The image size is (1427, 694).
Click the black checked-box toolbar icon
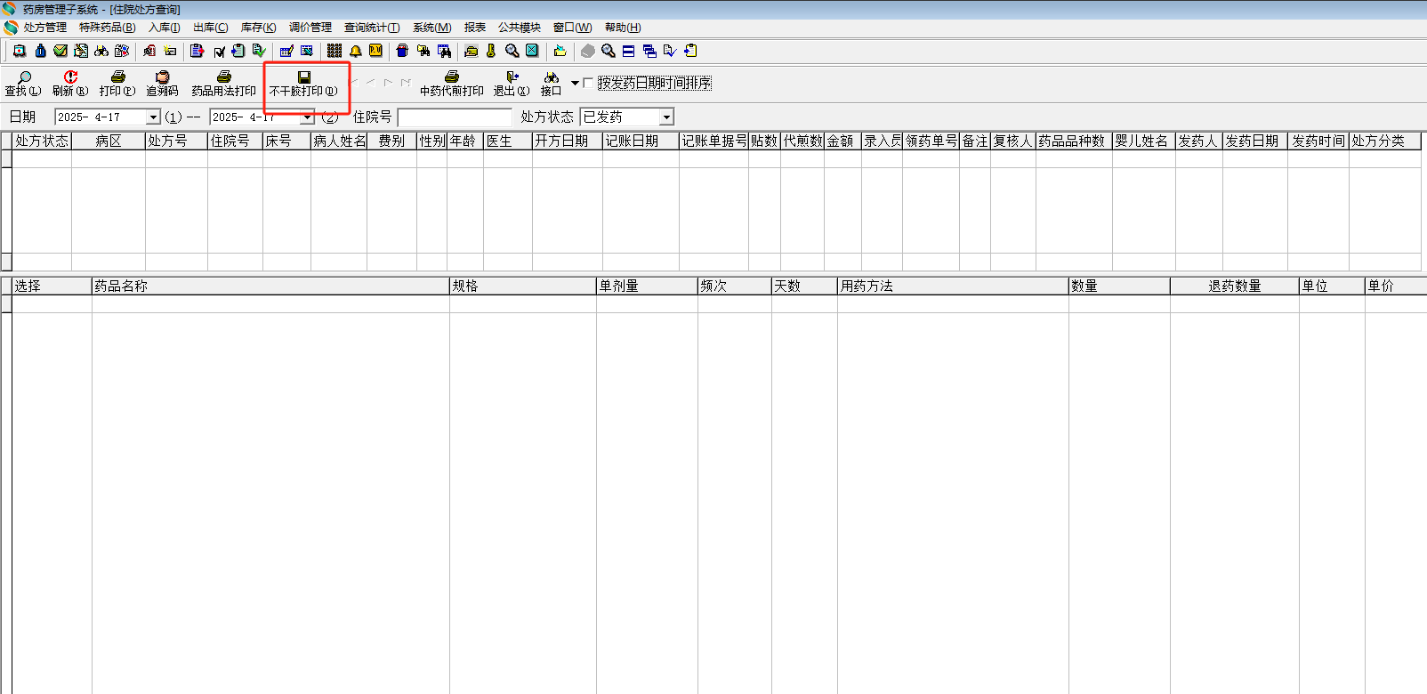coord(219,52)
